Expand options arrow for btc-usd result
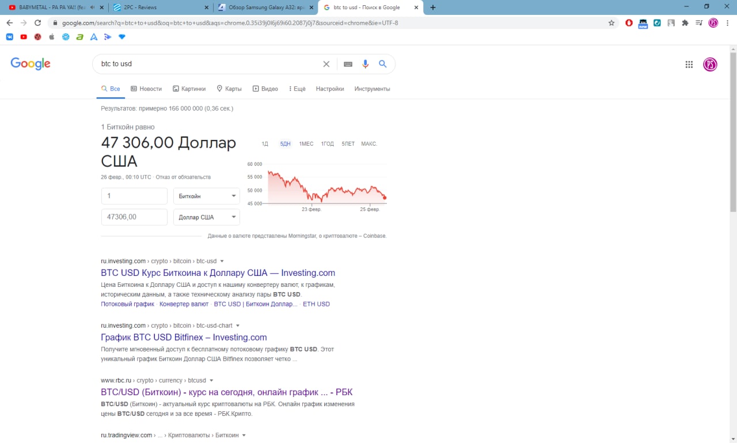 click(222, 262)
